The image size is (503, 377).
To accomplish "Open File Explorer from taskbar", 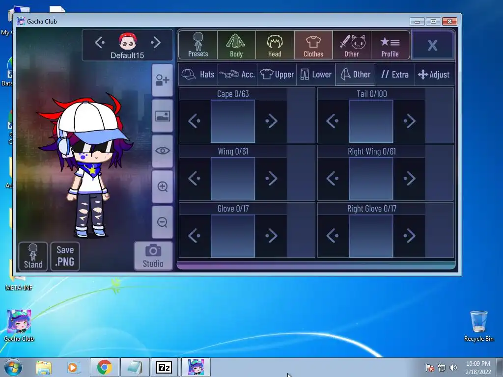I will pos(44,368).
